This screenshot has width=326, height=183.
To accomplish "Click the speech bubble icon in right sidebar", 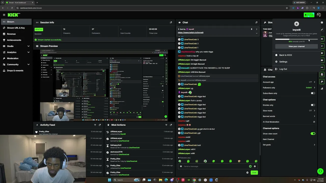I will 322,60.
